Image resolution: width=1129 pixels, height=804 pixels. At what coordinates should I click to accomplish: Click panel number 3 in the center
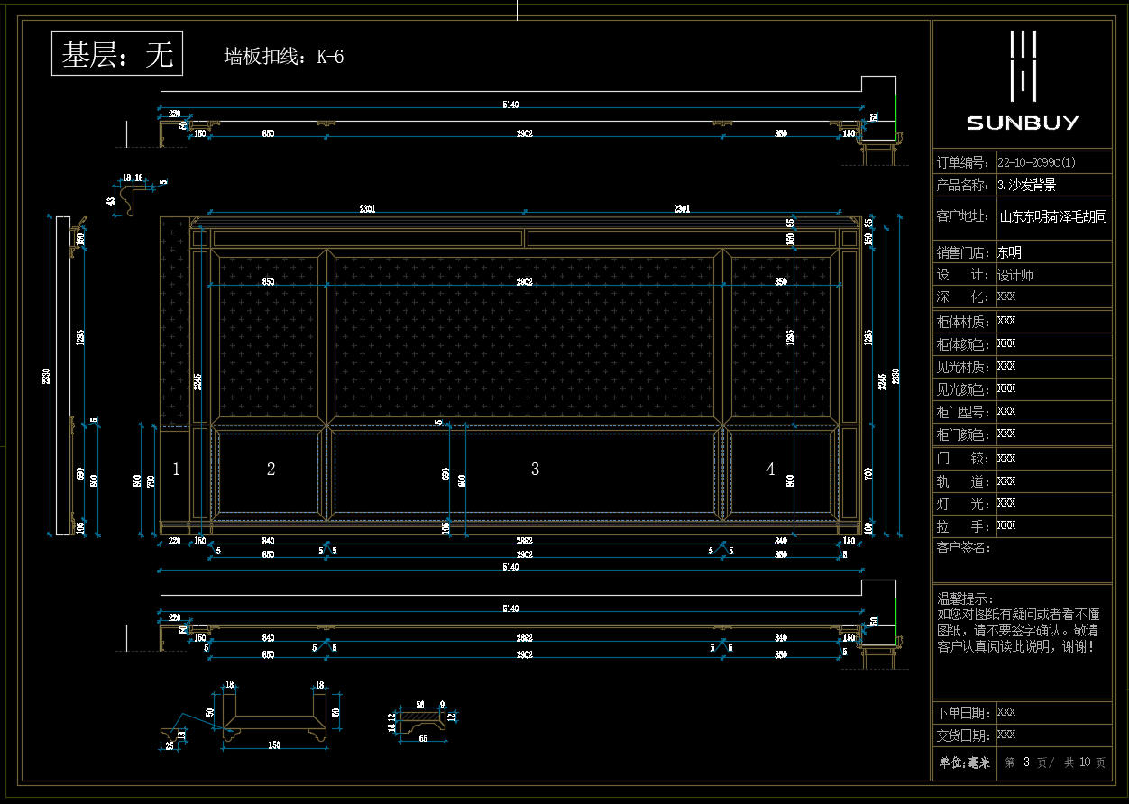[535, 469]
